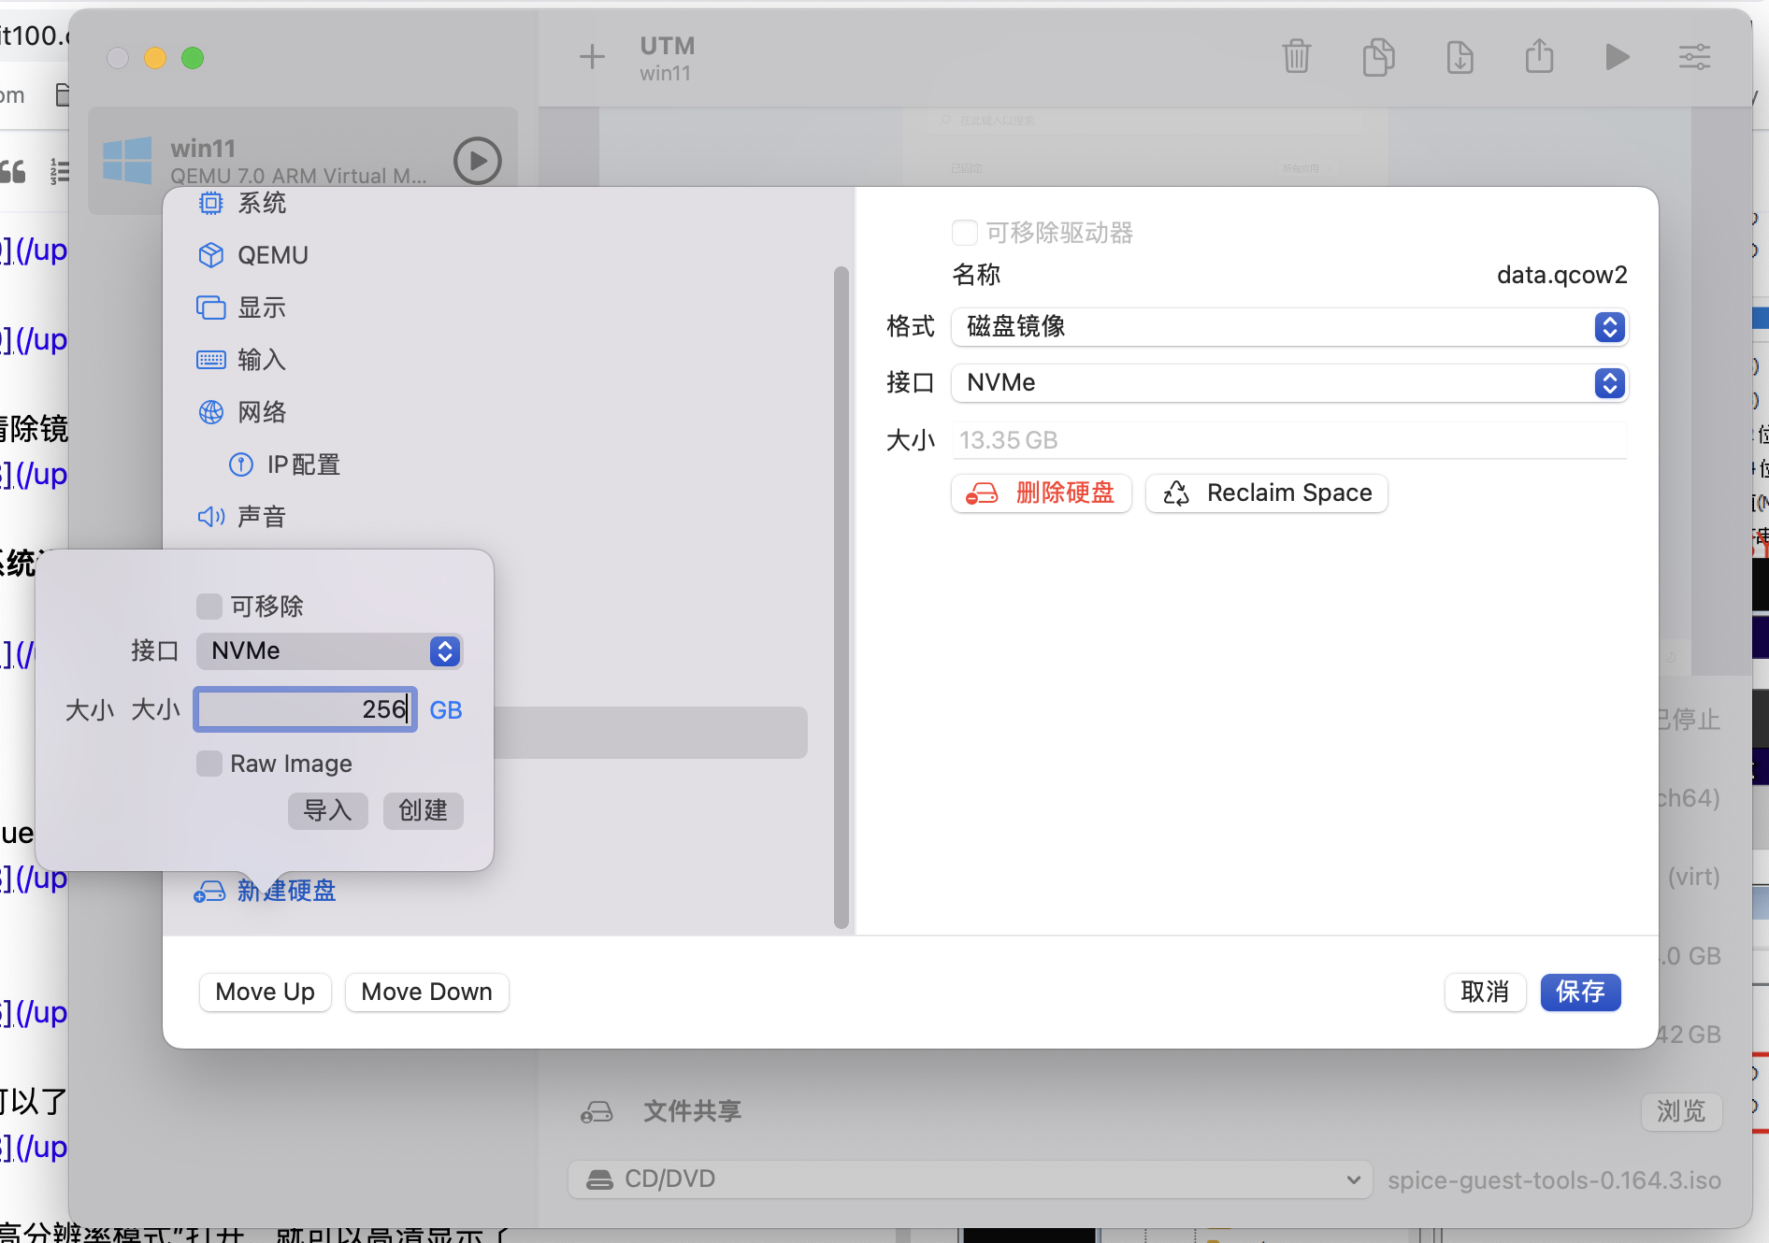
Task: Open VM settings sliders icon
Action: (1694, 57)
